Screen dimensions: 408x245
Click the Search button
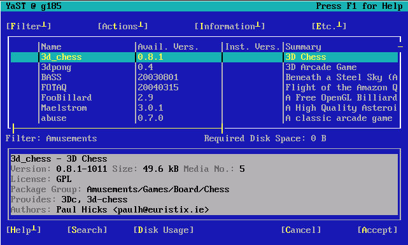point(87,230)
